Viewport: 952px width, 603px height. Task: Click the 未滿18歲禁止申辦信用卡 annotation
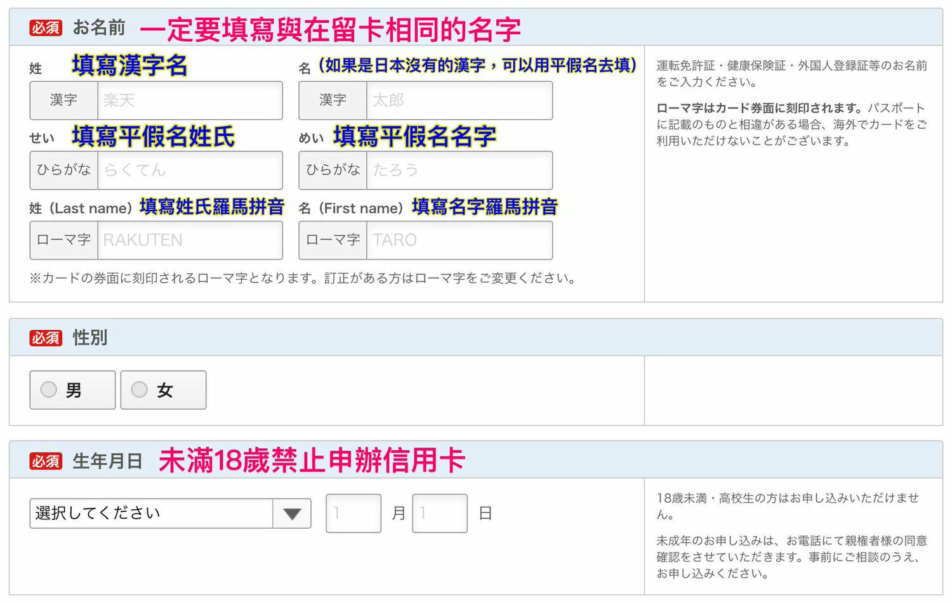click(311, 460)
